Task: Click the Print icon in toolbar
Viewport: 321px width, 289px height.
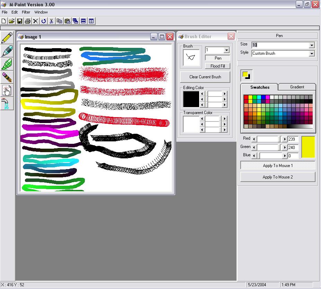Action: (28, 21)
